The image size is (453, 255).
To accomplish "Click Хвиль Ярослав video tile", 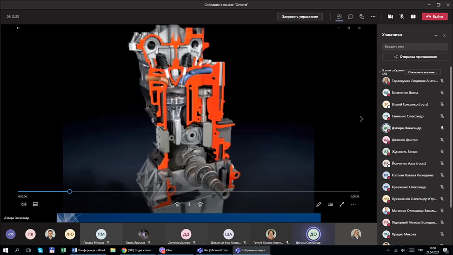I will [x=143, y=234].
